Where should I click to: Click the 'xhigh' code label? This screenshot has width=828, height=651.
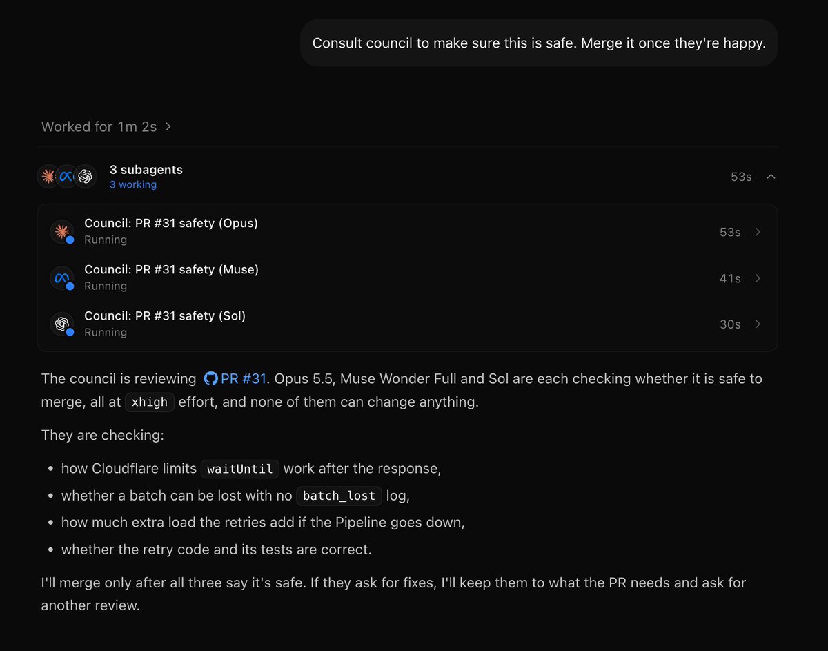coord(150,402)
